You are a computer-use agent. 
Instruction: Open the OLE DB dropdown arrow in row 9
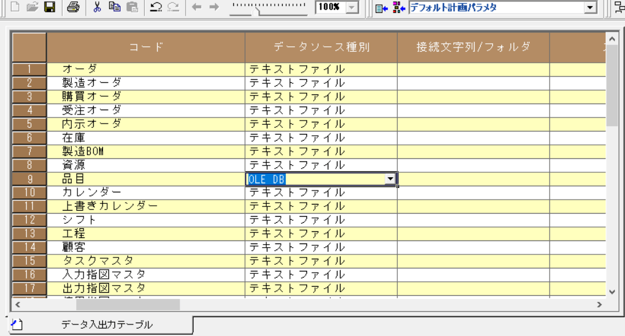[x=390, y=179]
